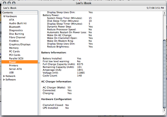Viewport: 167px width, 117px height.
Task: Select the Software category label
Action: pyautogui.click(x=11, y=80)
